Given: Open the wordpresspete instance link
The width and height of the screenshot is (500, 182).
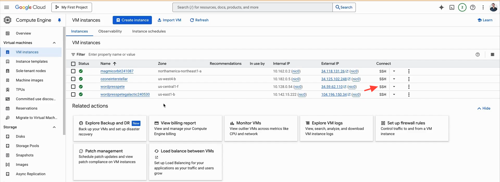Looking at the screenshot, I should (113, 87).
